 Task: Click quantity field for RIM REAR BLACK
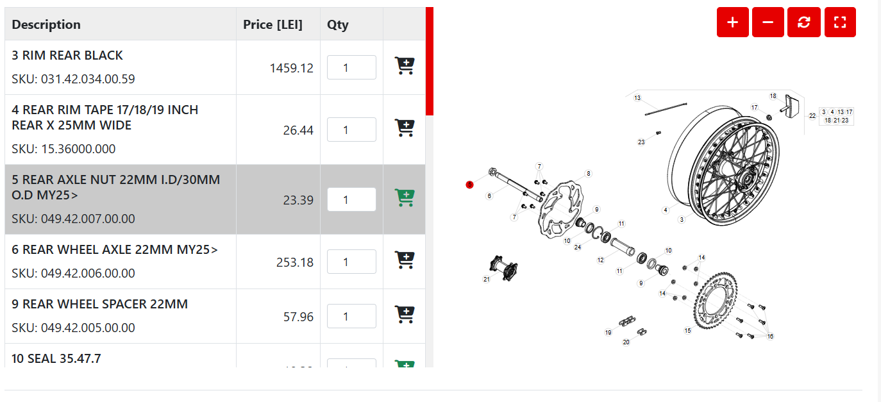(351, 67)
